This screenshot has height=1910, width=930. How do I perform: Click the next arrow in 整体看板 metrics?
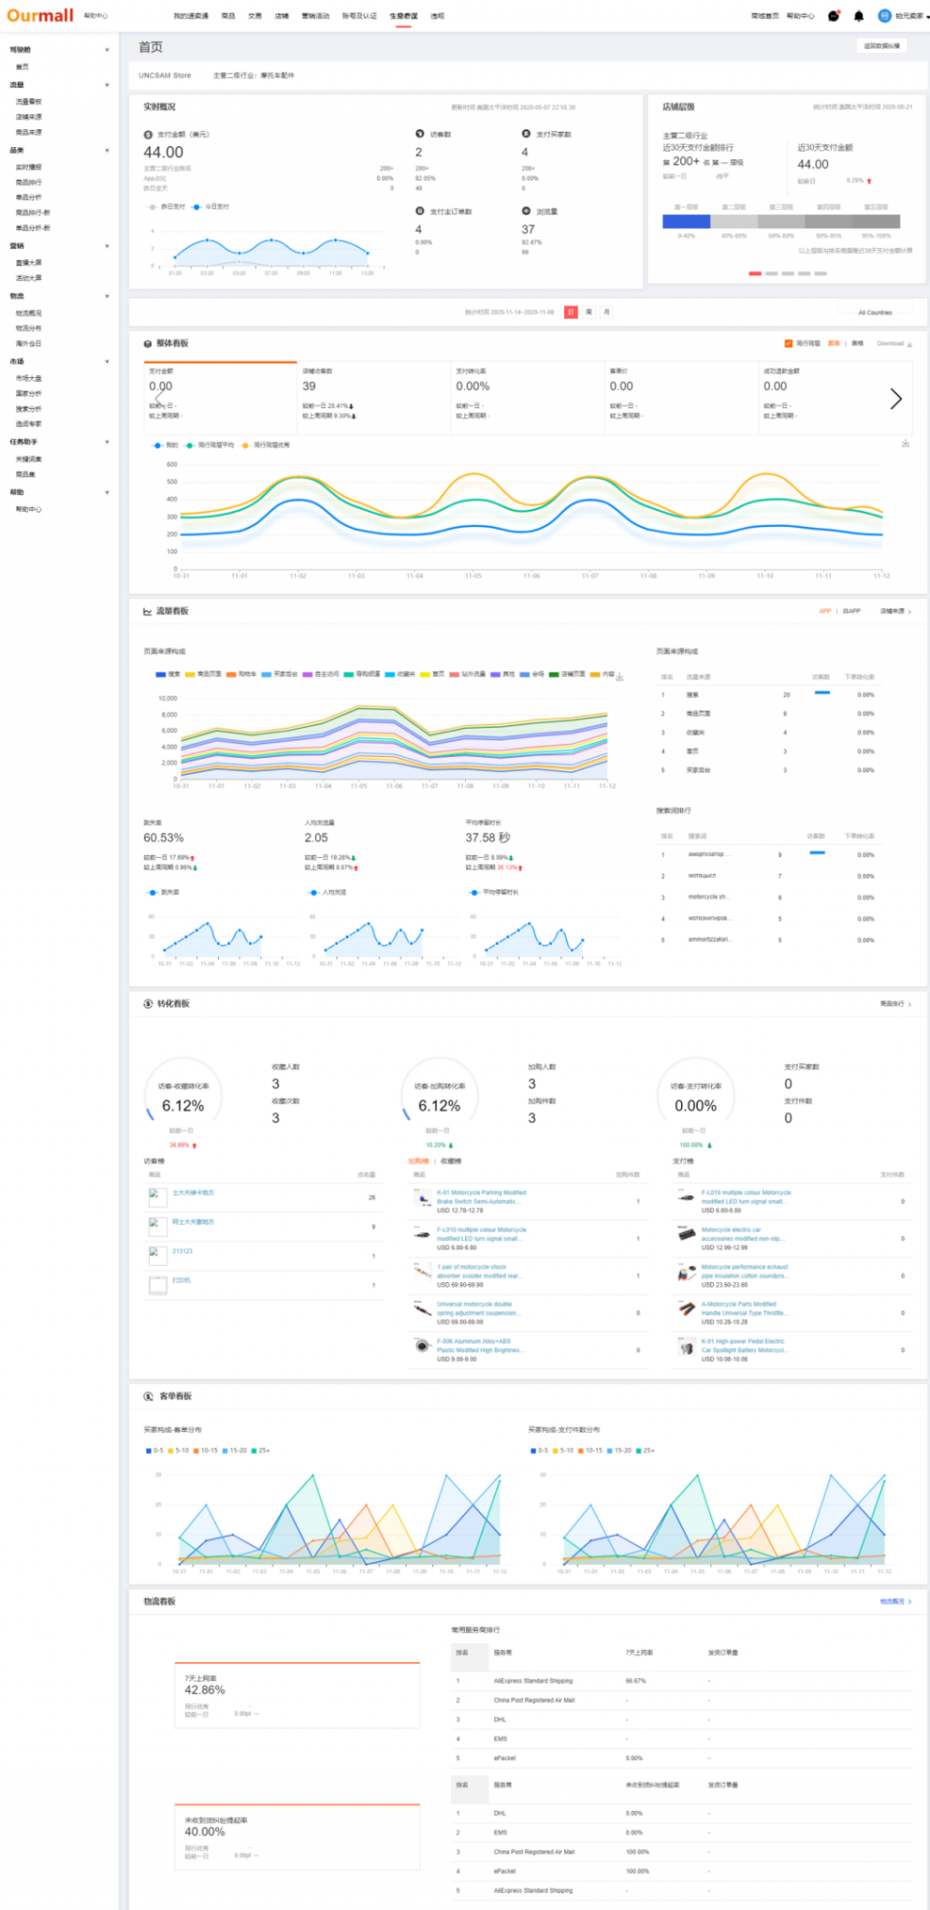coord(895,399)
